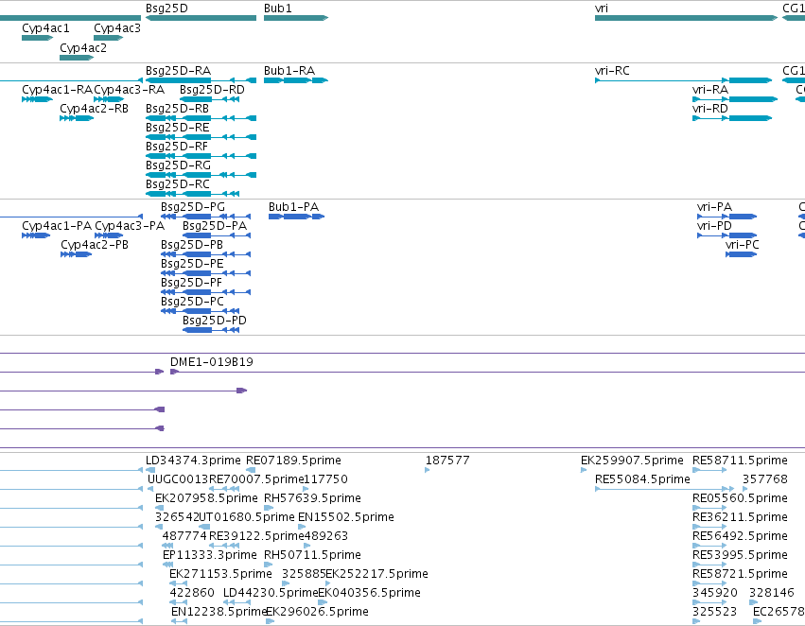Select transcript Bsg25D-RE
Screen dimensions: 805x626
(201, 137)
